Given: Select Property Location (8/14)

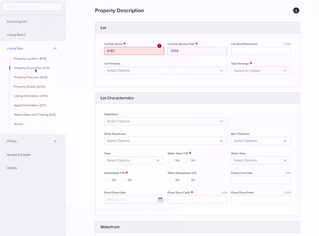Looking at the screenshot, I should click(30, 59).
